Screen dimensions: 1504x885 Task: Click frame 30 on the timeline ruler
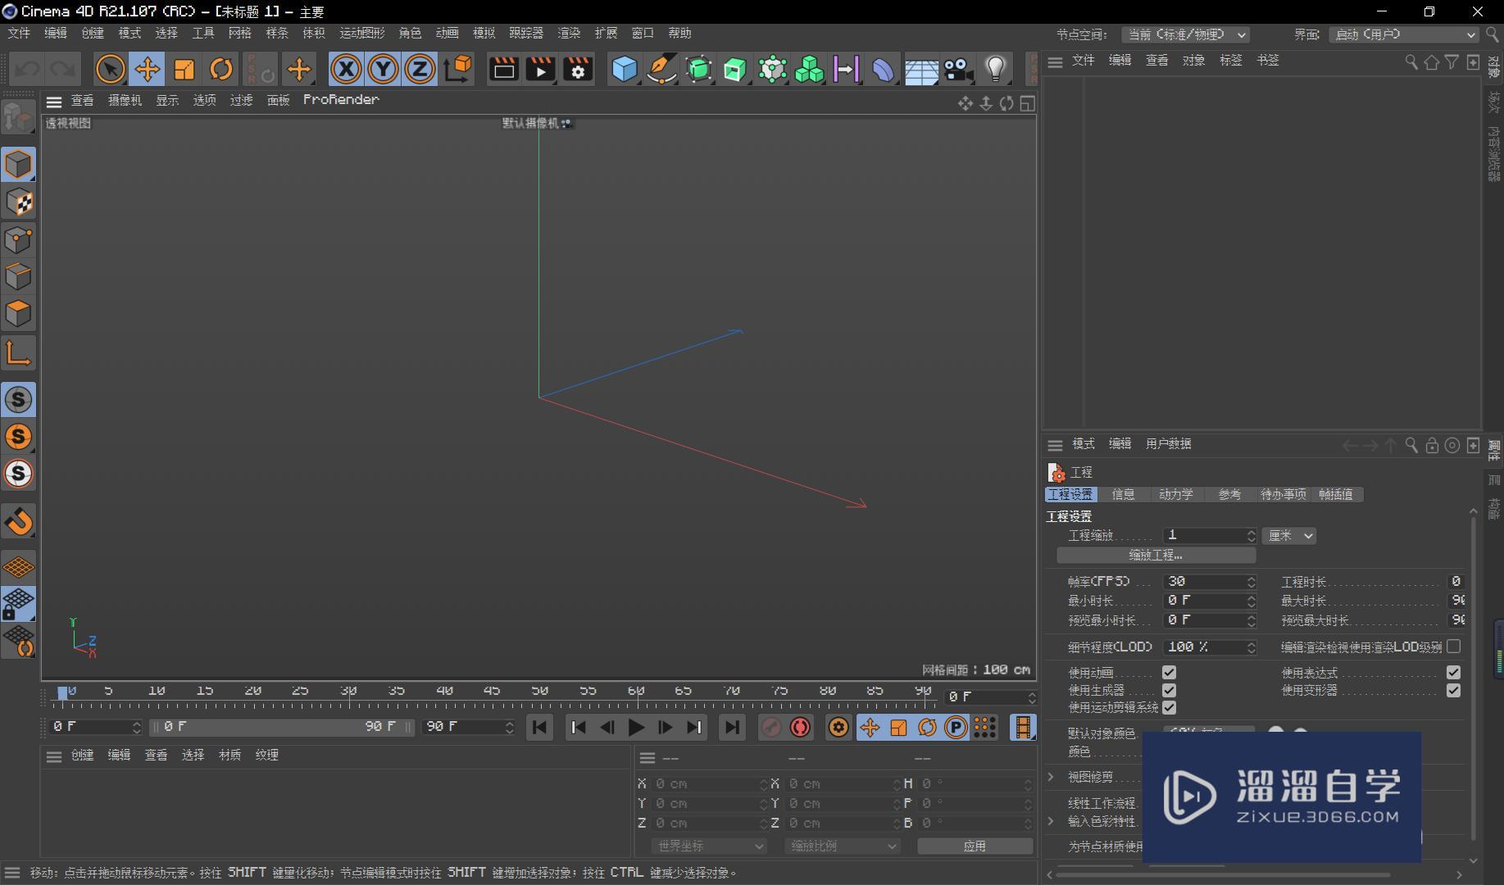pos(349,692)
